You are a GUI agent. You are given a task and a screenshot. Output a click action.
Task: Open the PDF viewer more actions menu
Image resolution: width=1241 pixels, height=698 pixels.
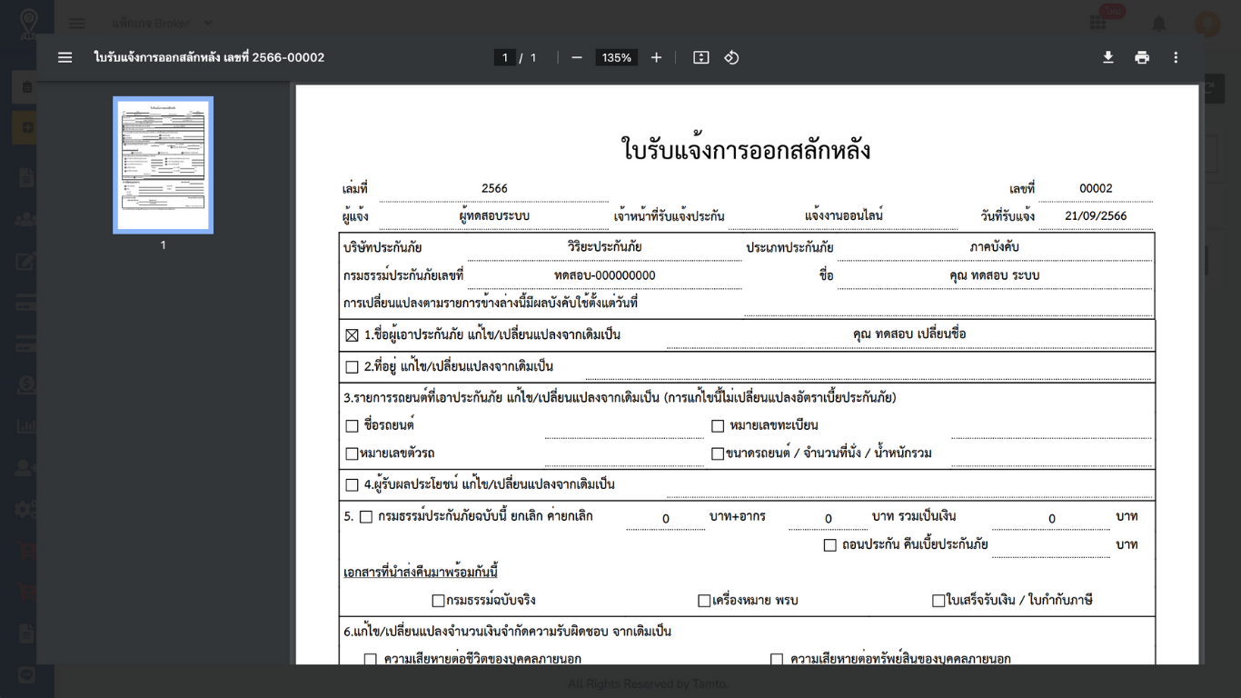coord(1176,57)
